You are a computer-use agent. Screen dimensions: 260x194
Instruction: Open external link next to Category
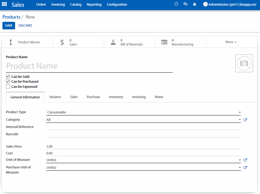(x=245, y=120)
